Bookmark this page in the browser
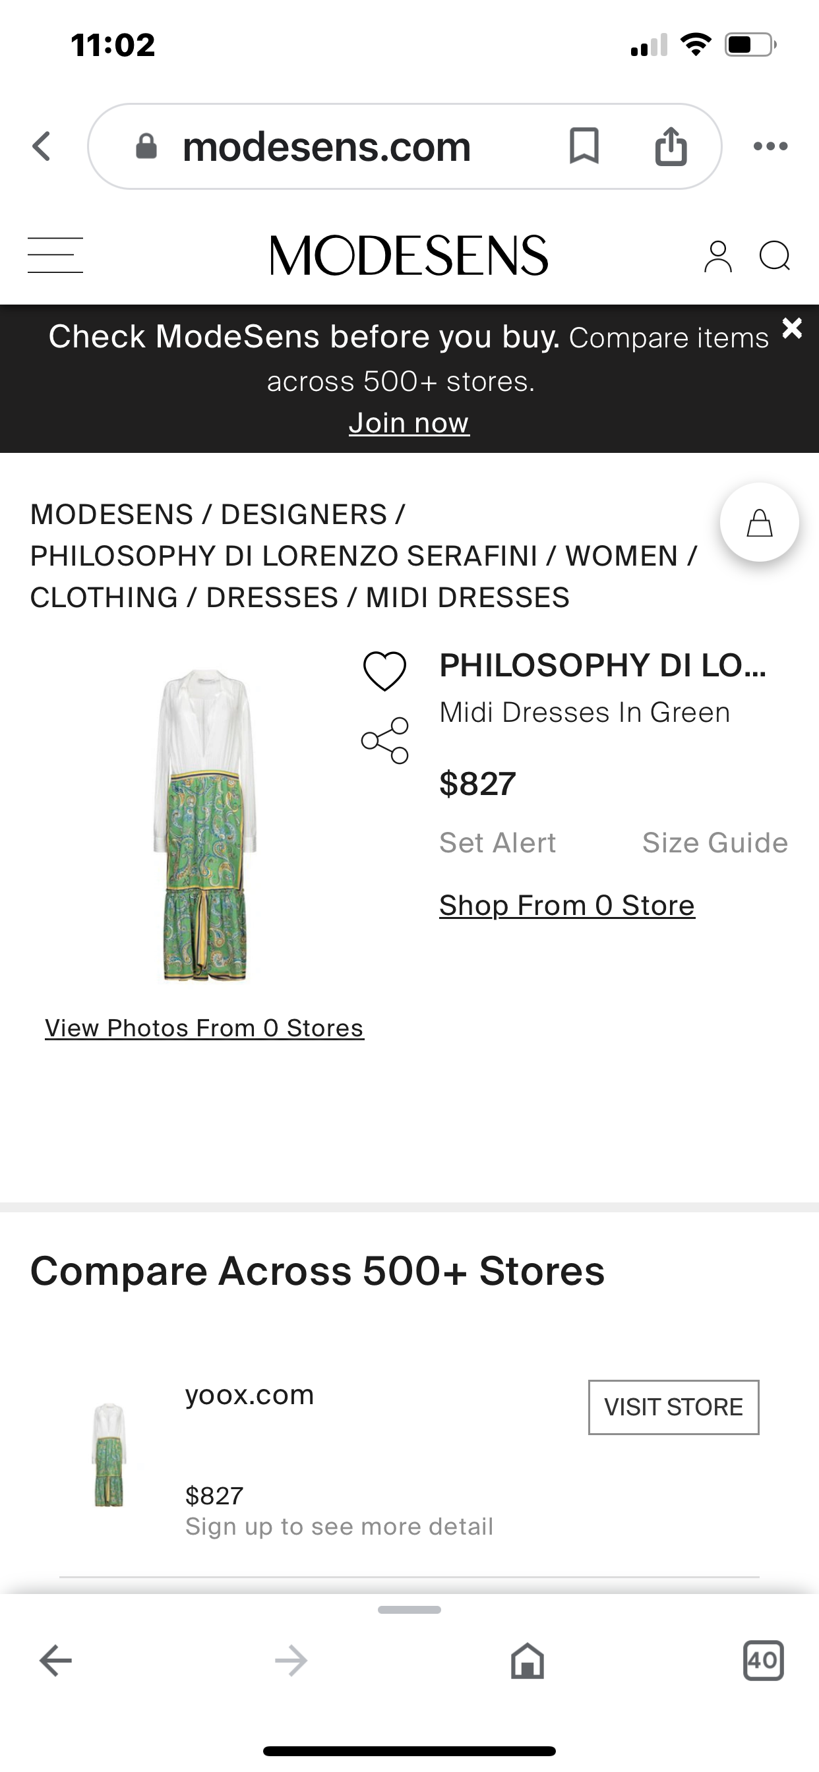The height and width of the screenshot is (1772, 819). click(x=584, y=146)
